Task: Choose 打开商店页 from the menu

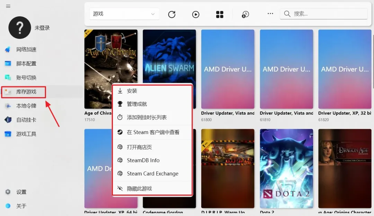Action: (152, 147)
